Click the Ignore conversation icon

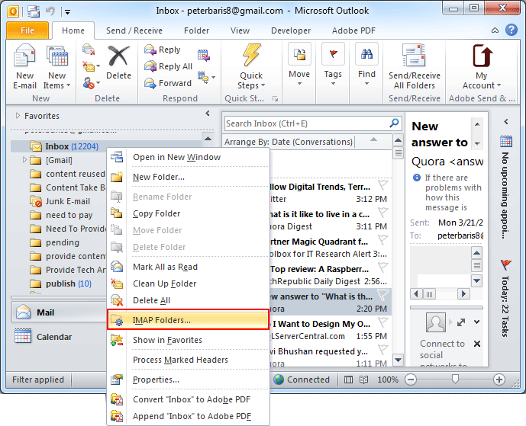coord(89,50)
